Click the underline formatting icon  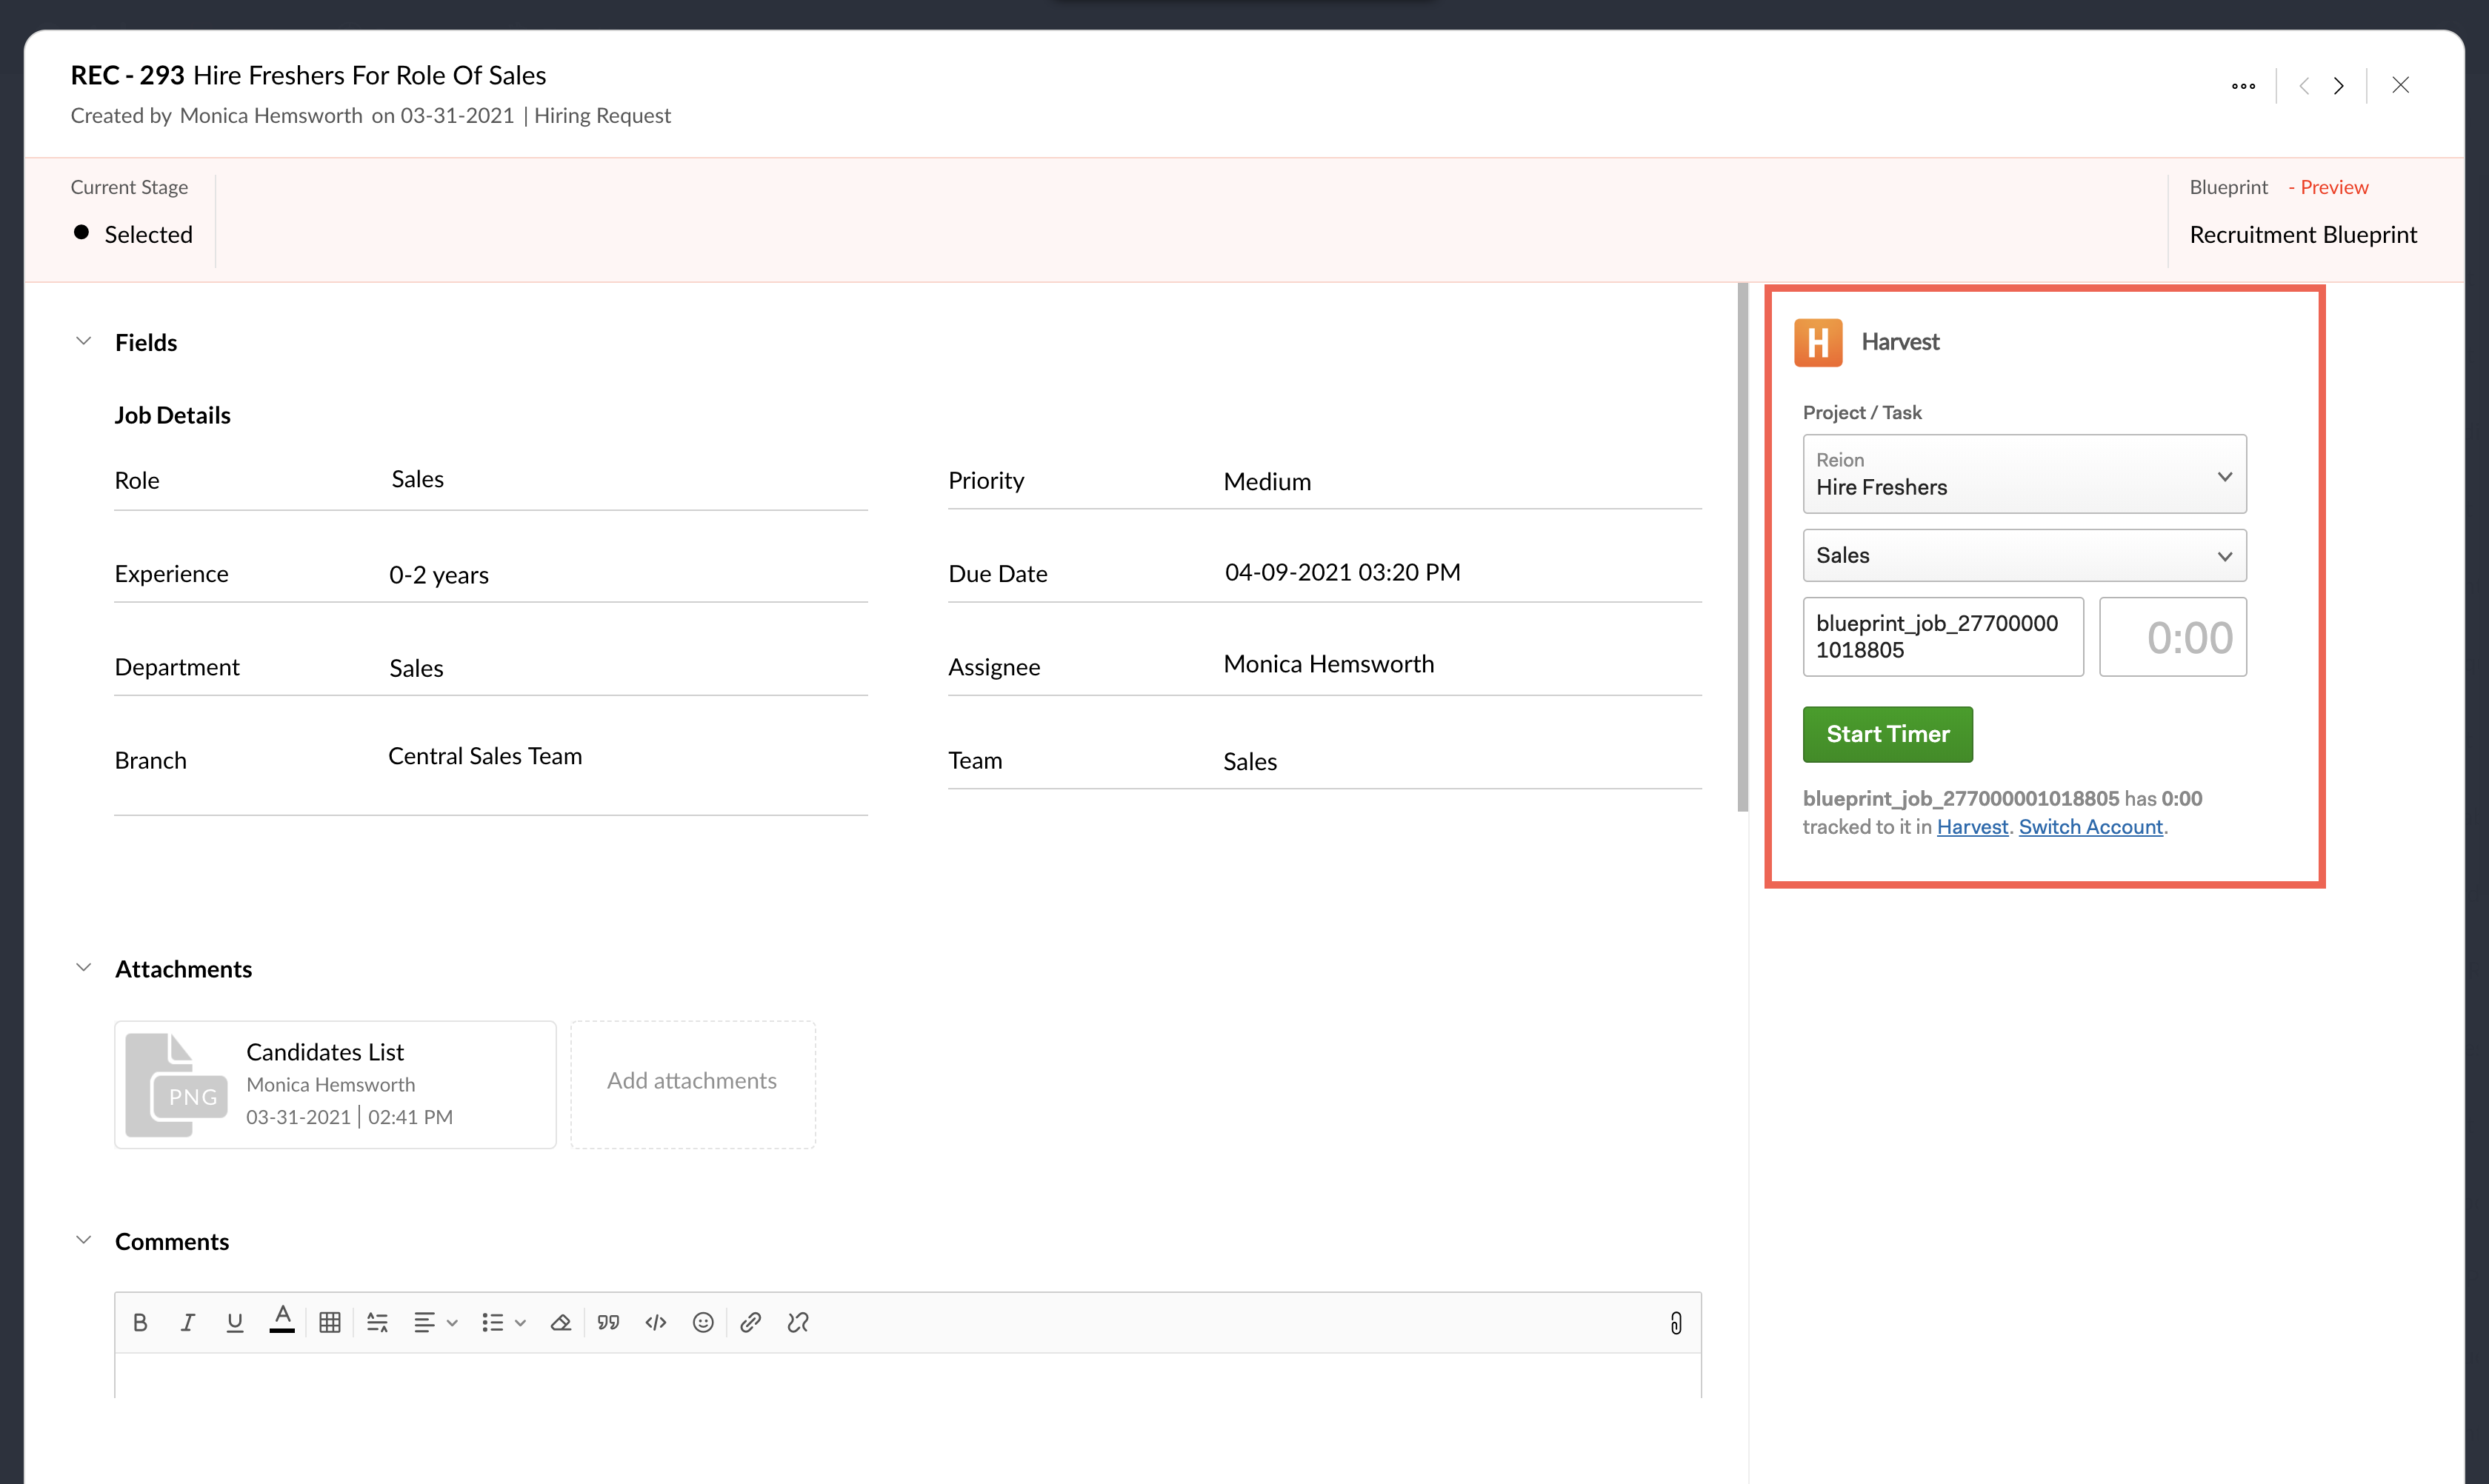pyautogui.click(x=234, y=1323)
